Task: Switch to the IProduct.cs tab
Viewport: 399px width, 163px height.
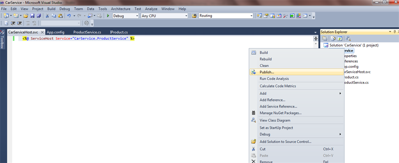Action: point(118,32)
